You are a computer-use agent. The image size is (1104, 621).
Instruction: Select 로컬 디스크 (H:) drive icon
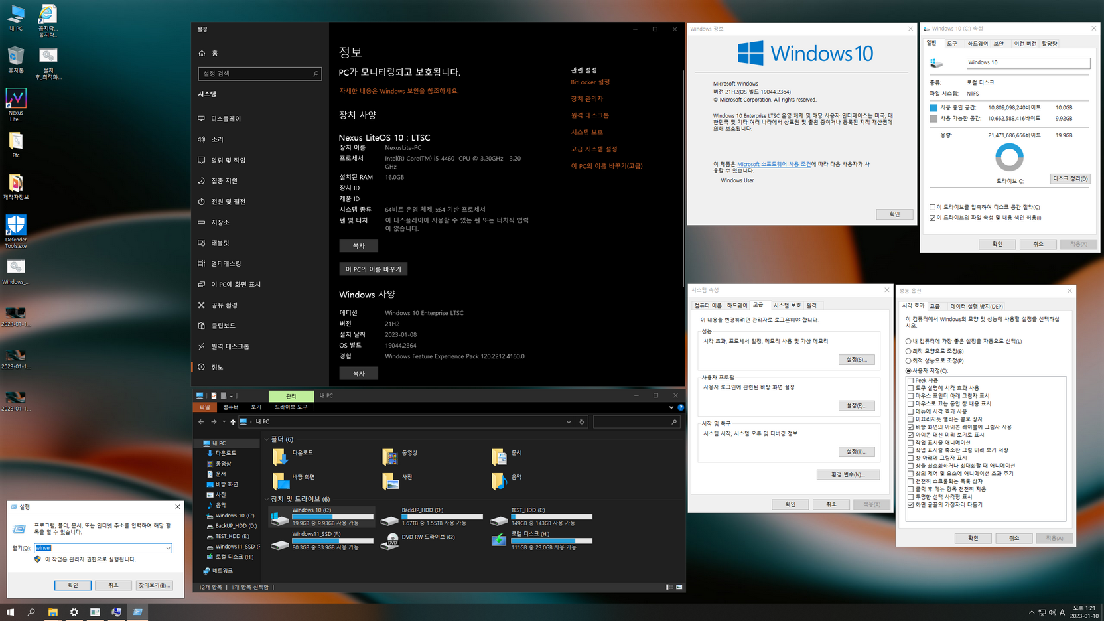point(498,540)
